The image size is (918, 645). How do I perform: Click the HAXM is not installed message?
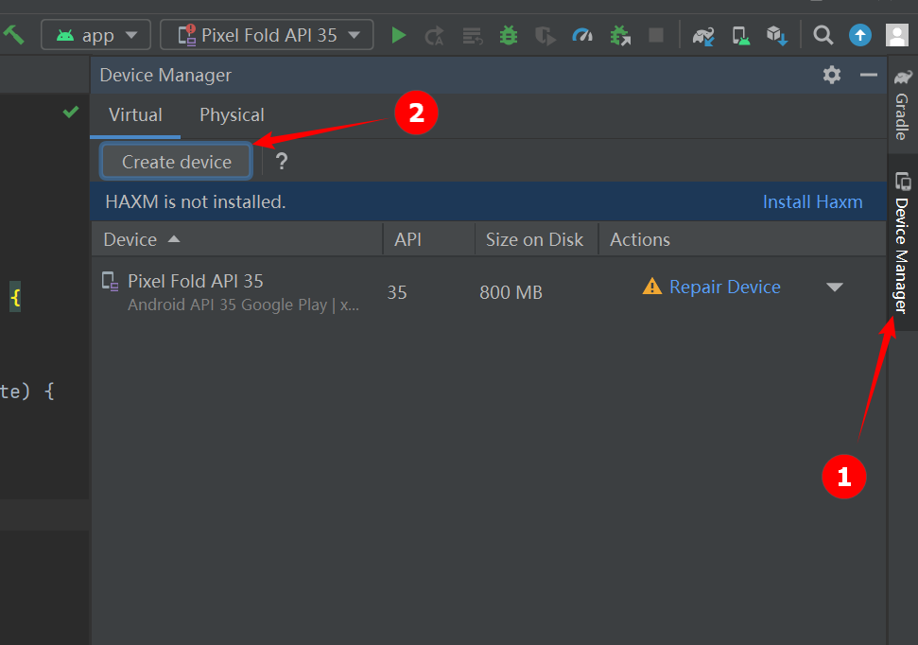[x=196, y=202]
